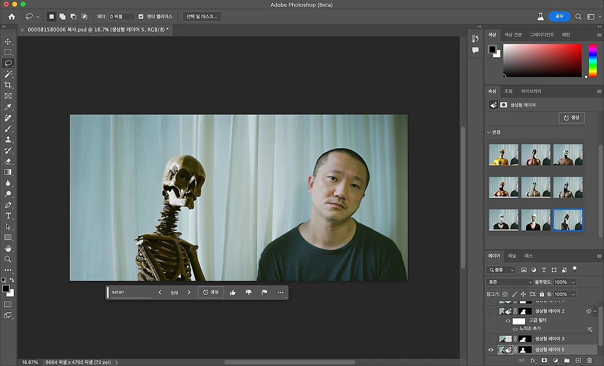Select the Zoom tool
The image size is (604, 366).
click(x=8, y=259)
